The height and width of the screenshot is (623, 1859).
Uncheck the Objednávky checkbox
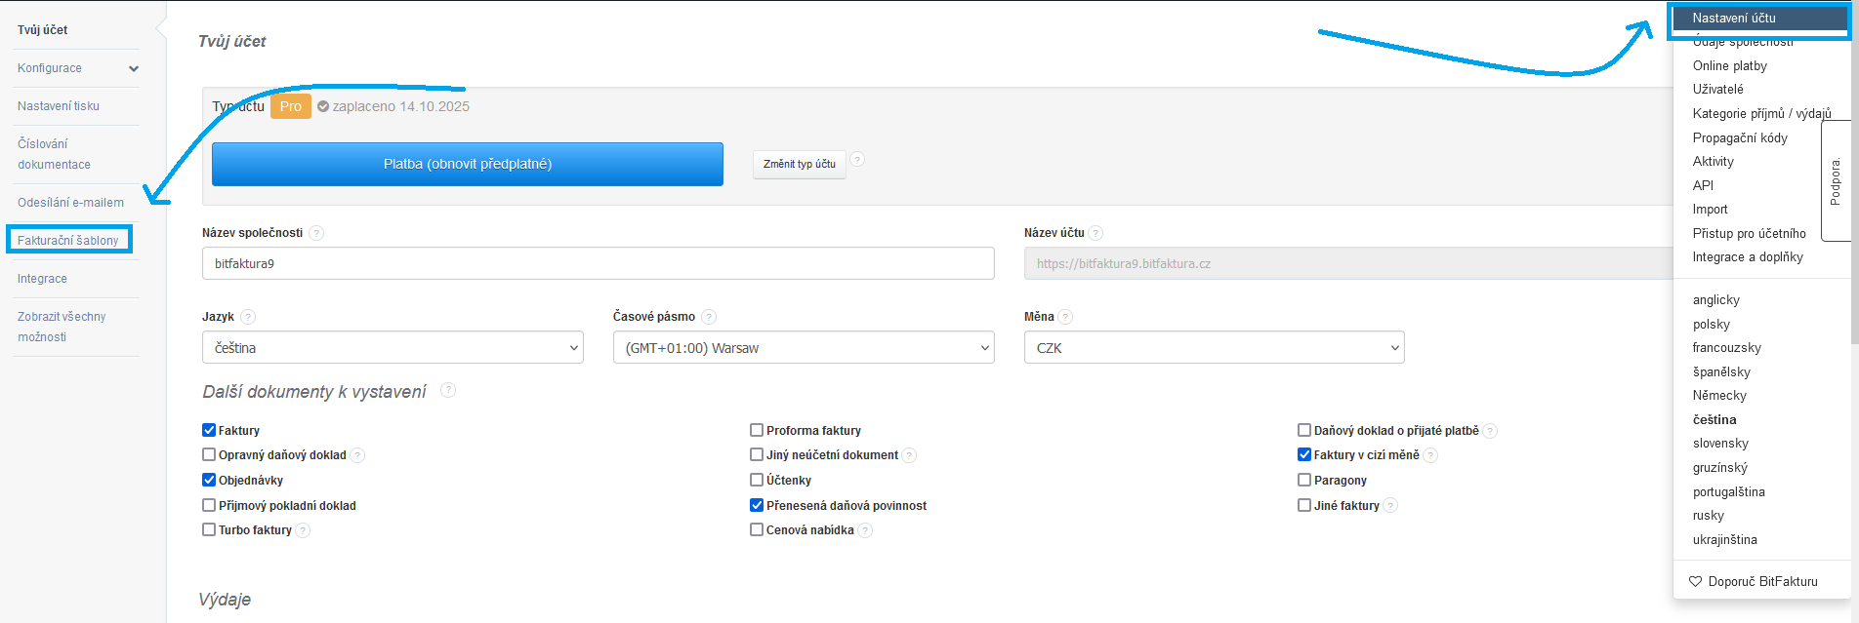coord(209,480)
